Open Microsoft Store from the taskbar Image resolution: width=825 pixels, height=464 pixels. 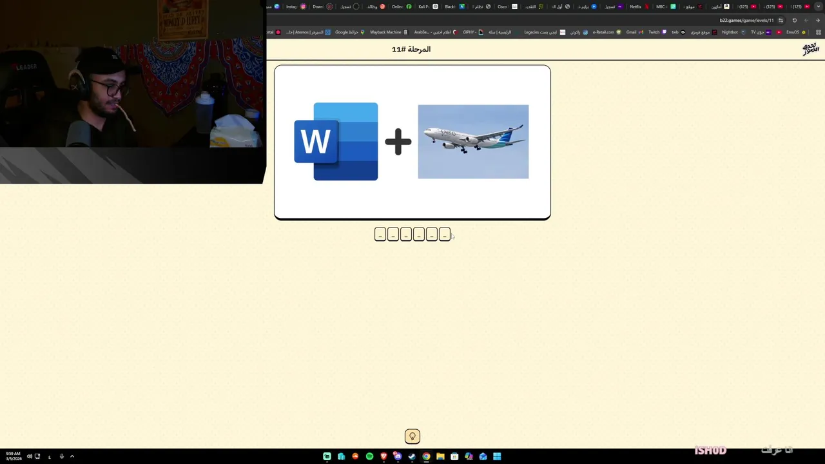pyautogui.click(x=454, y=456)
